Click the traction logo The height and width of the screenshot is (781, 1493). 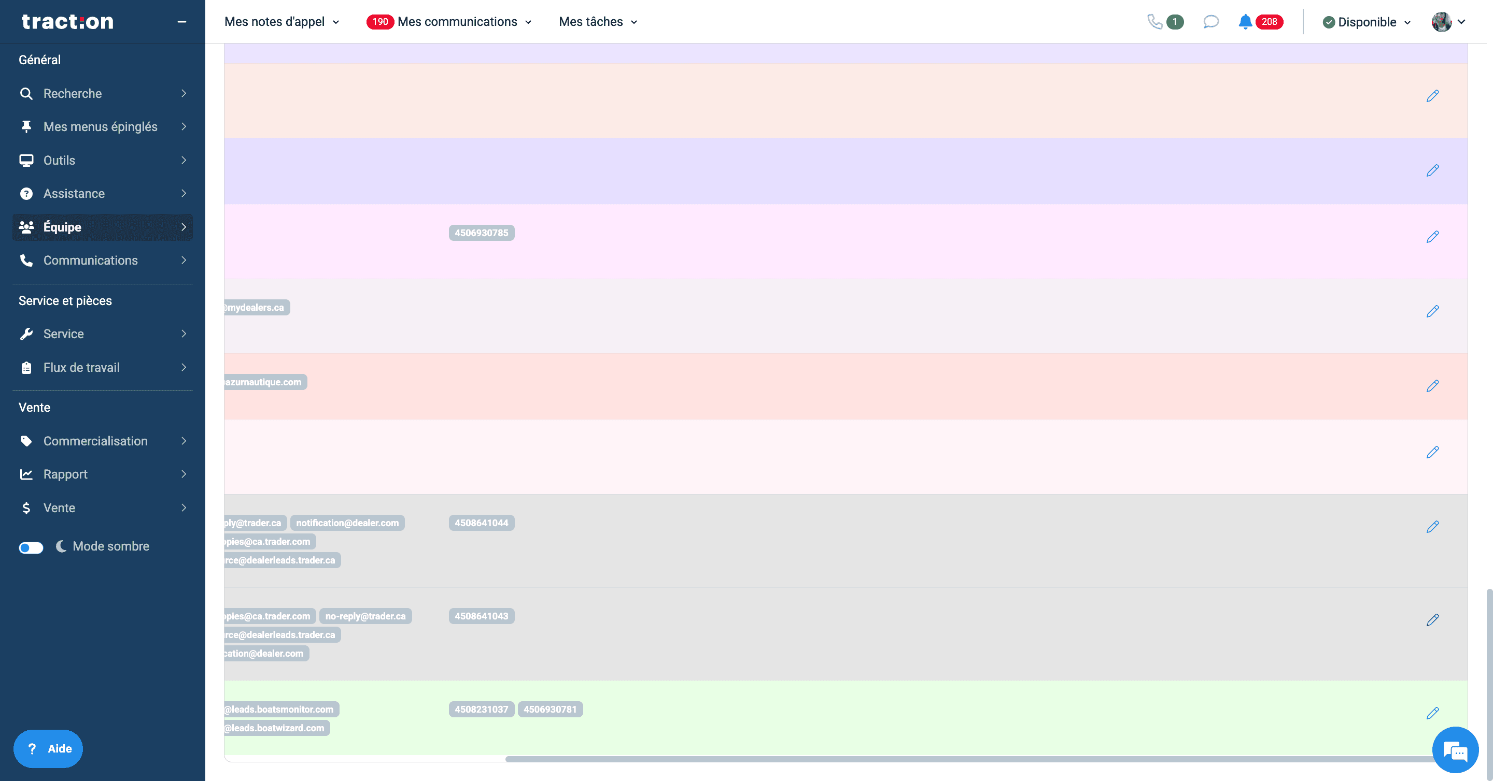(x=67, y=21)
